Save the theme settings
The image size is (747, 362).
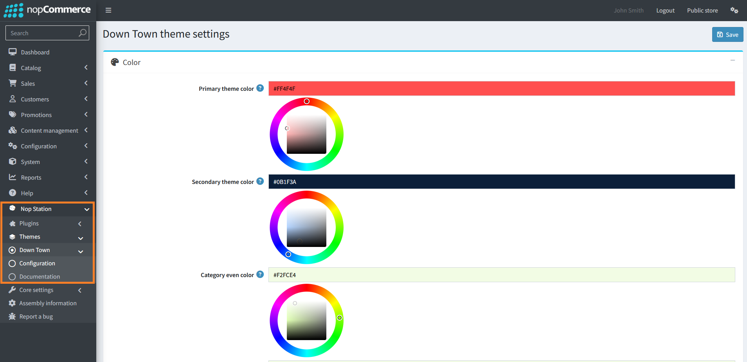click(727, 34)
